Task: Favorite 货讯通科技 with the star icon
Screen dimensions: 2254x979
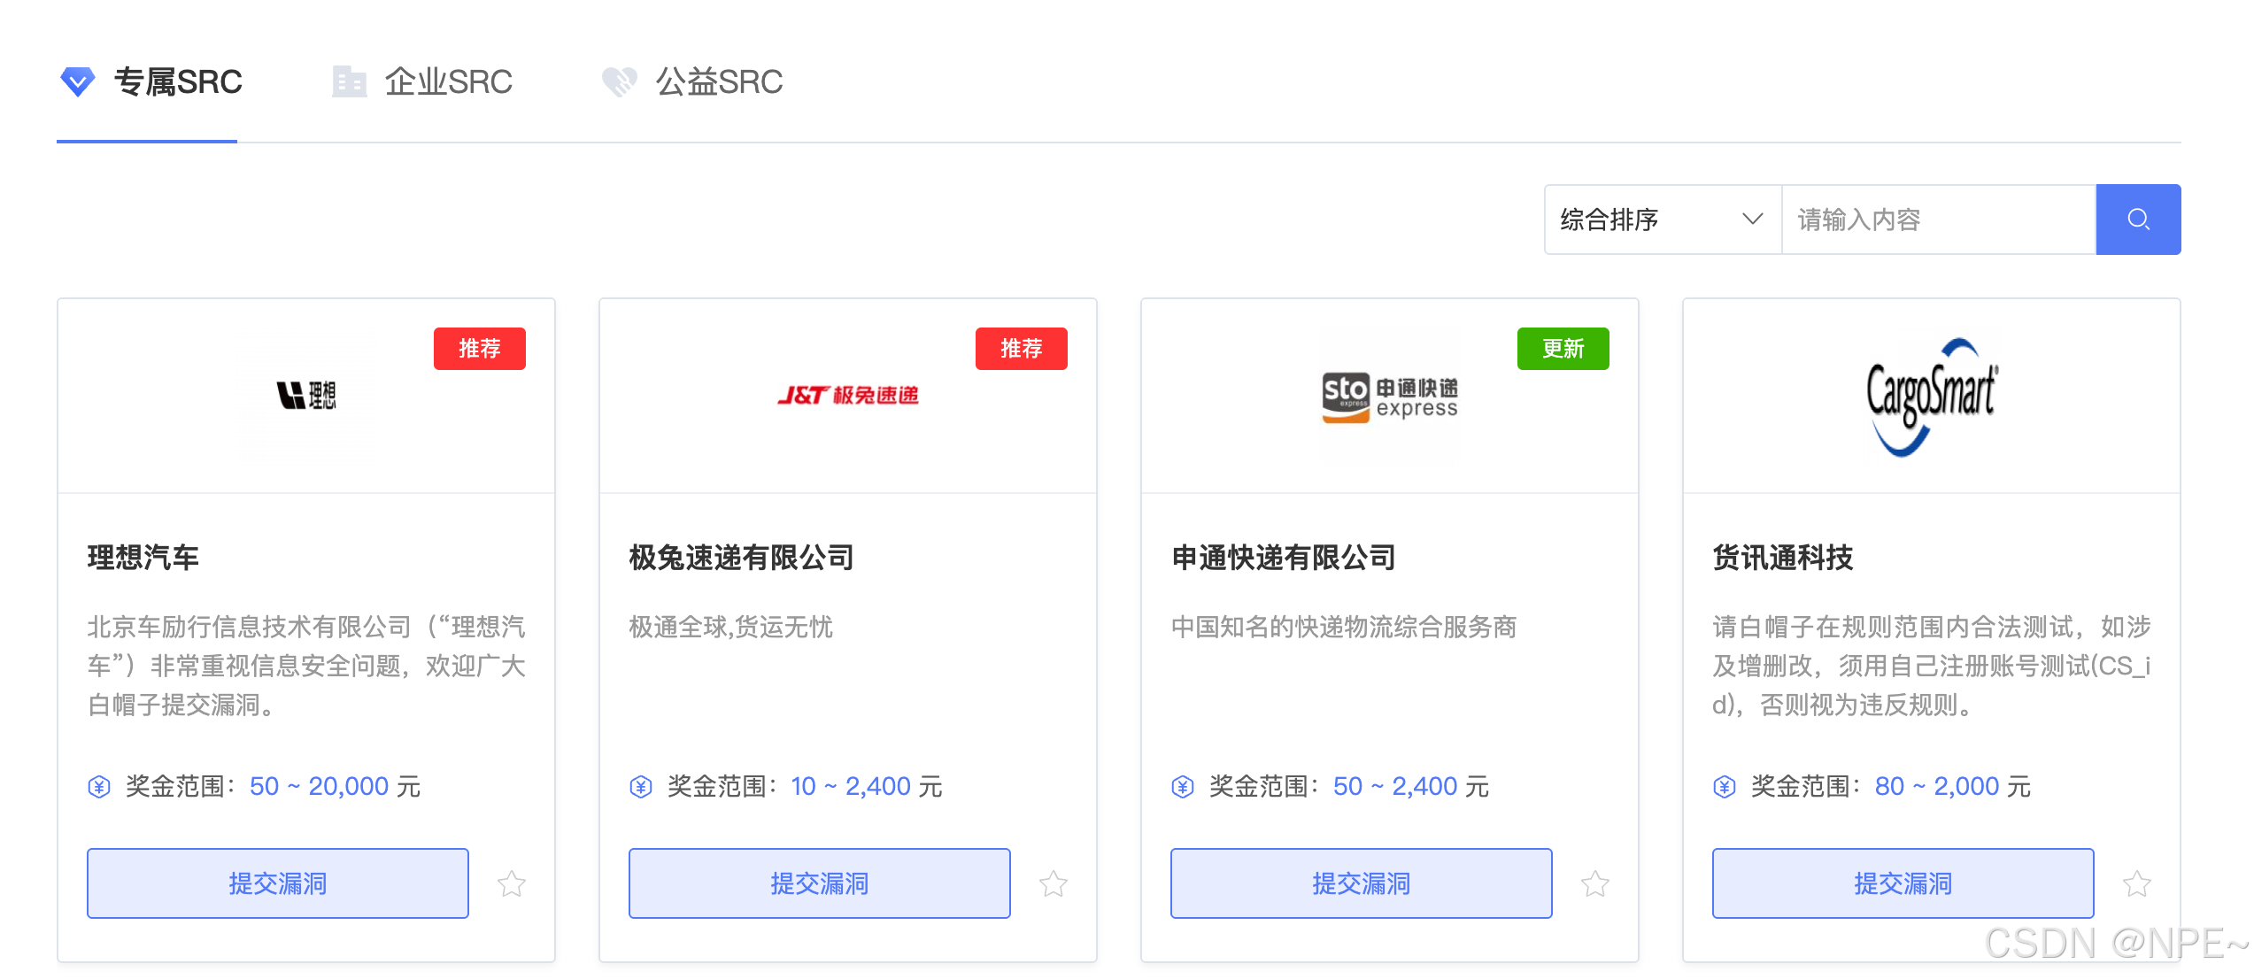Action: (x=2137, y=883)
